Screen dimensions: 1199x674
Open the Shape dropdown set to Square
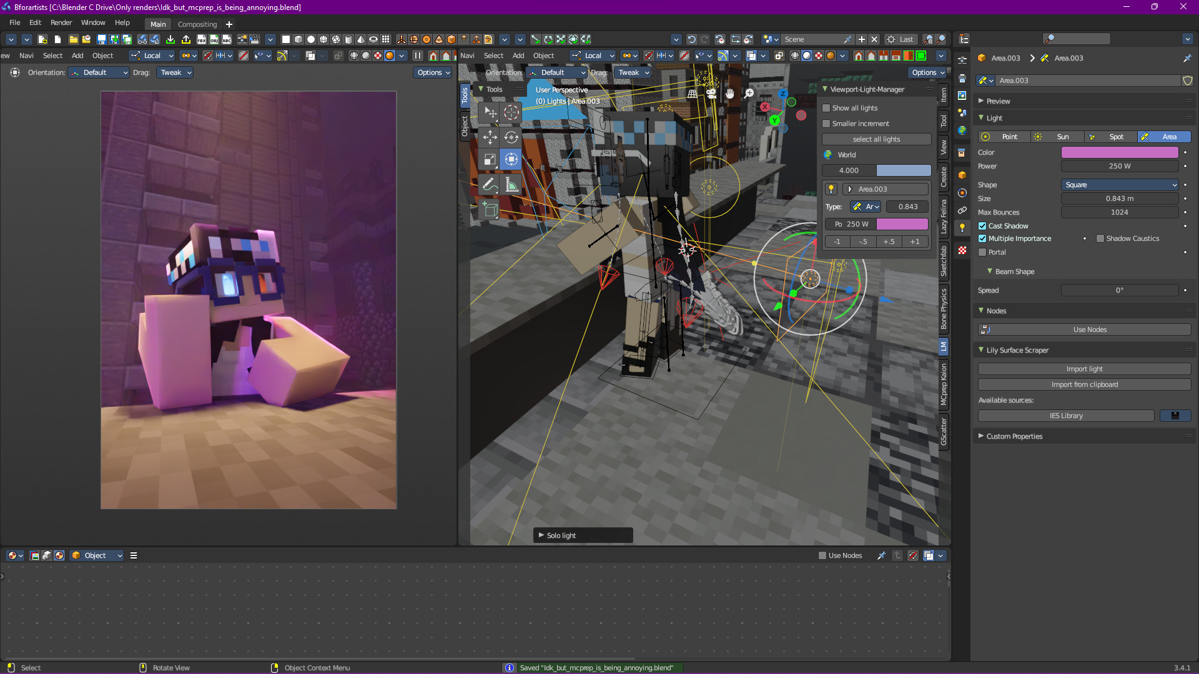coord(1120,185)
